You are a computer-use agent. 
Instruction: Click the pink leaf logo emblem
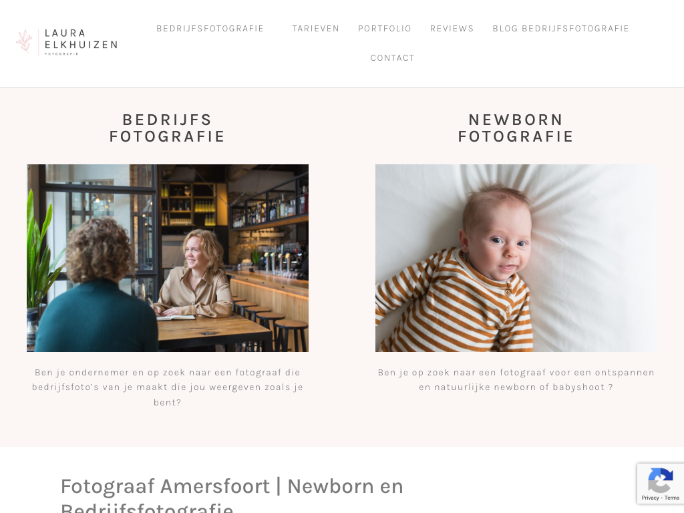25,41
